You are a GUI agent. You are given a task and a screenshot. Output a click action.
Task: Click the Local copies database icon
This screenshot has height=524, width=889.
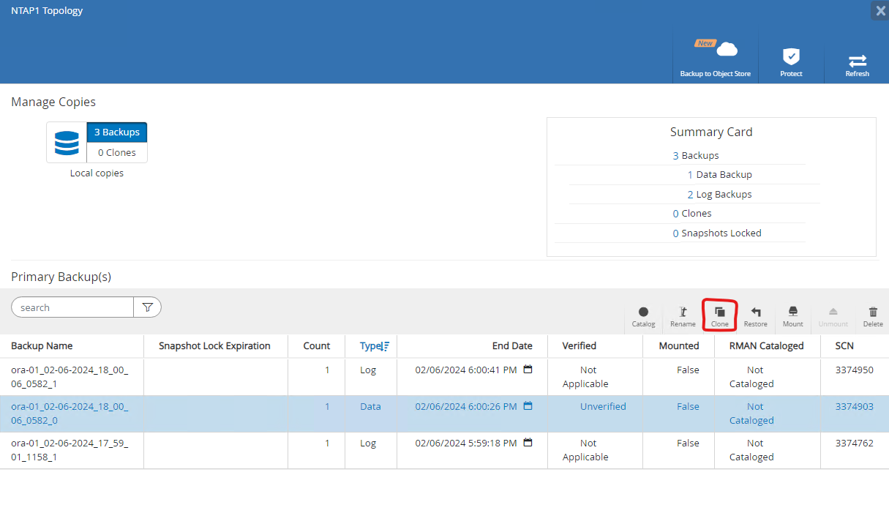pos(67,142)
